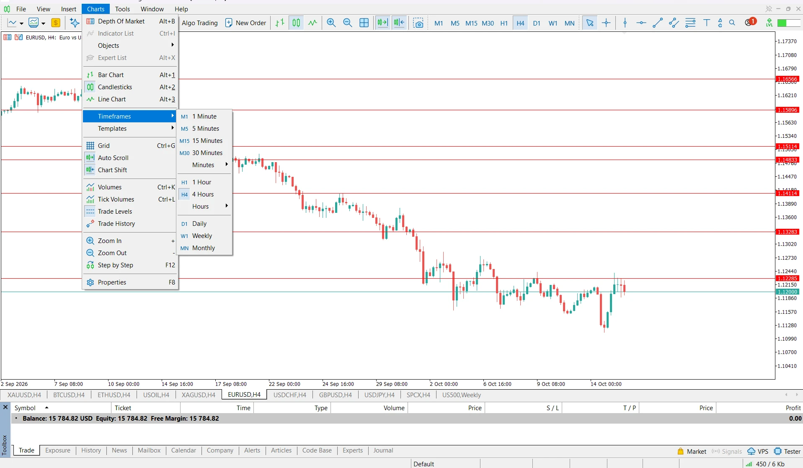Open the tile windows grid icon

click(x=364, y=23)
